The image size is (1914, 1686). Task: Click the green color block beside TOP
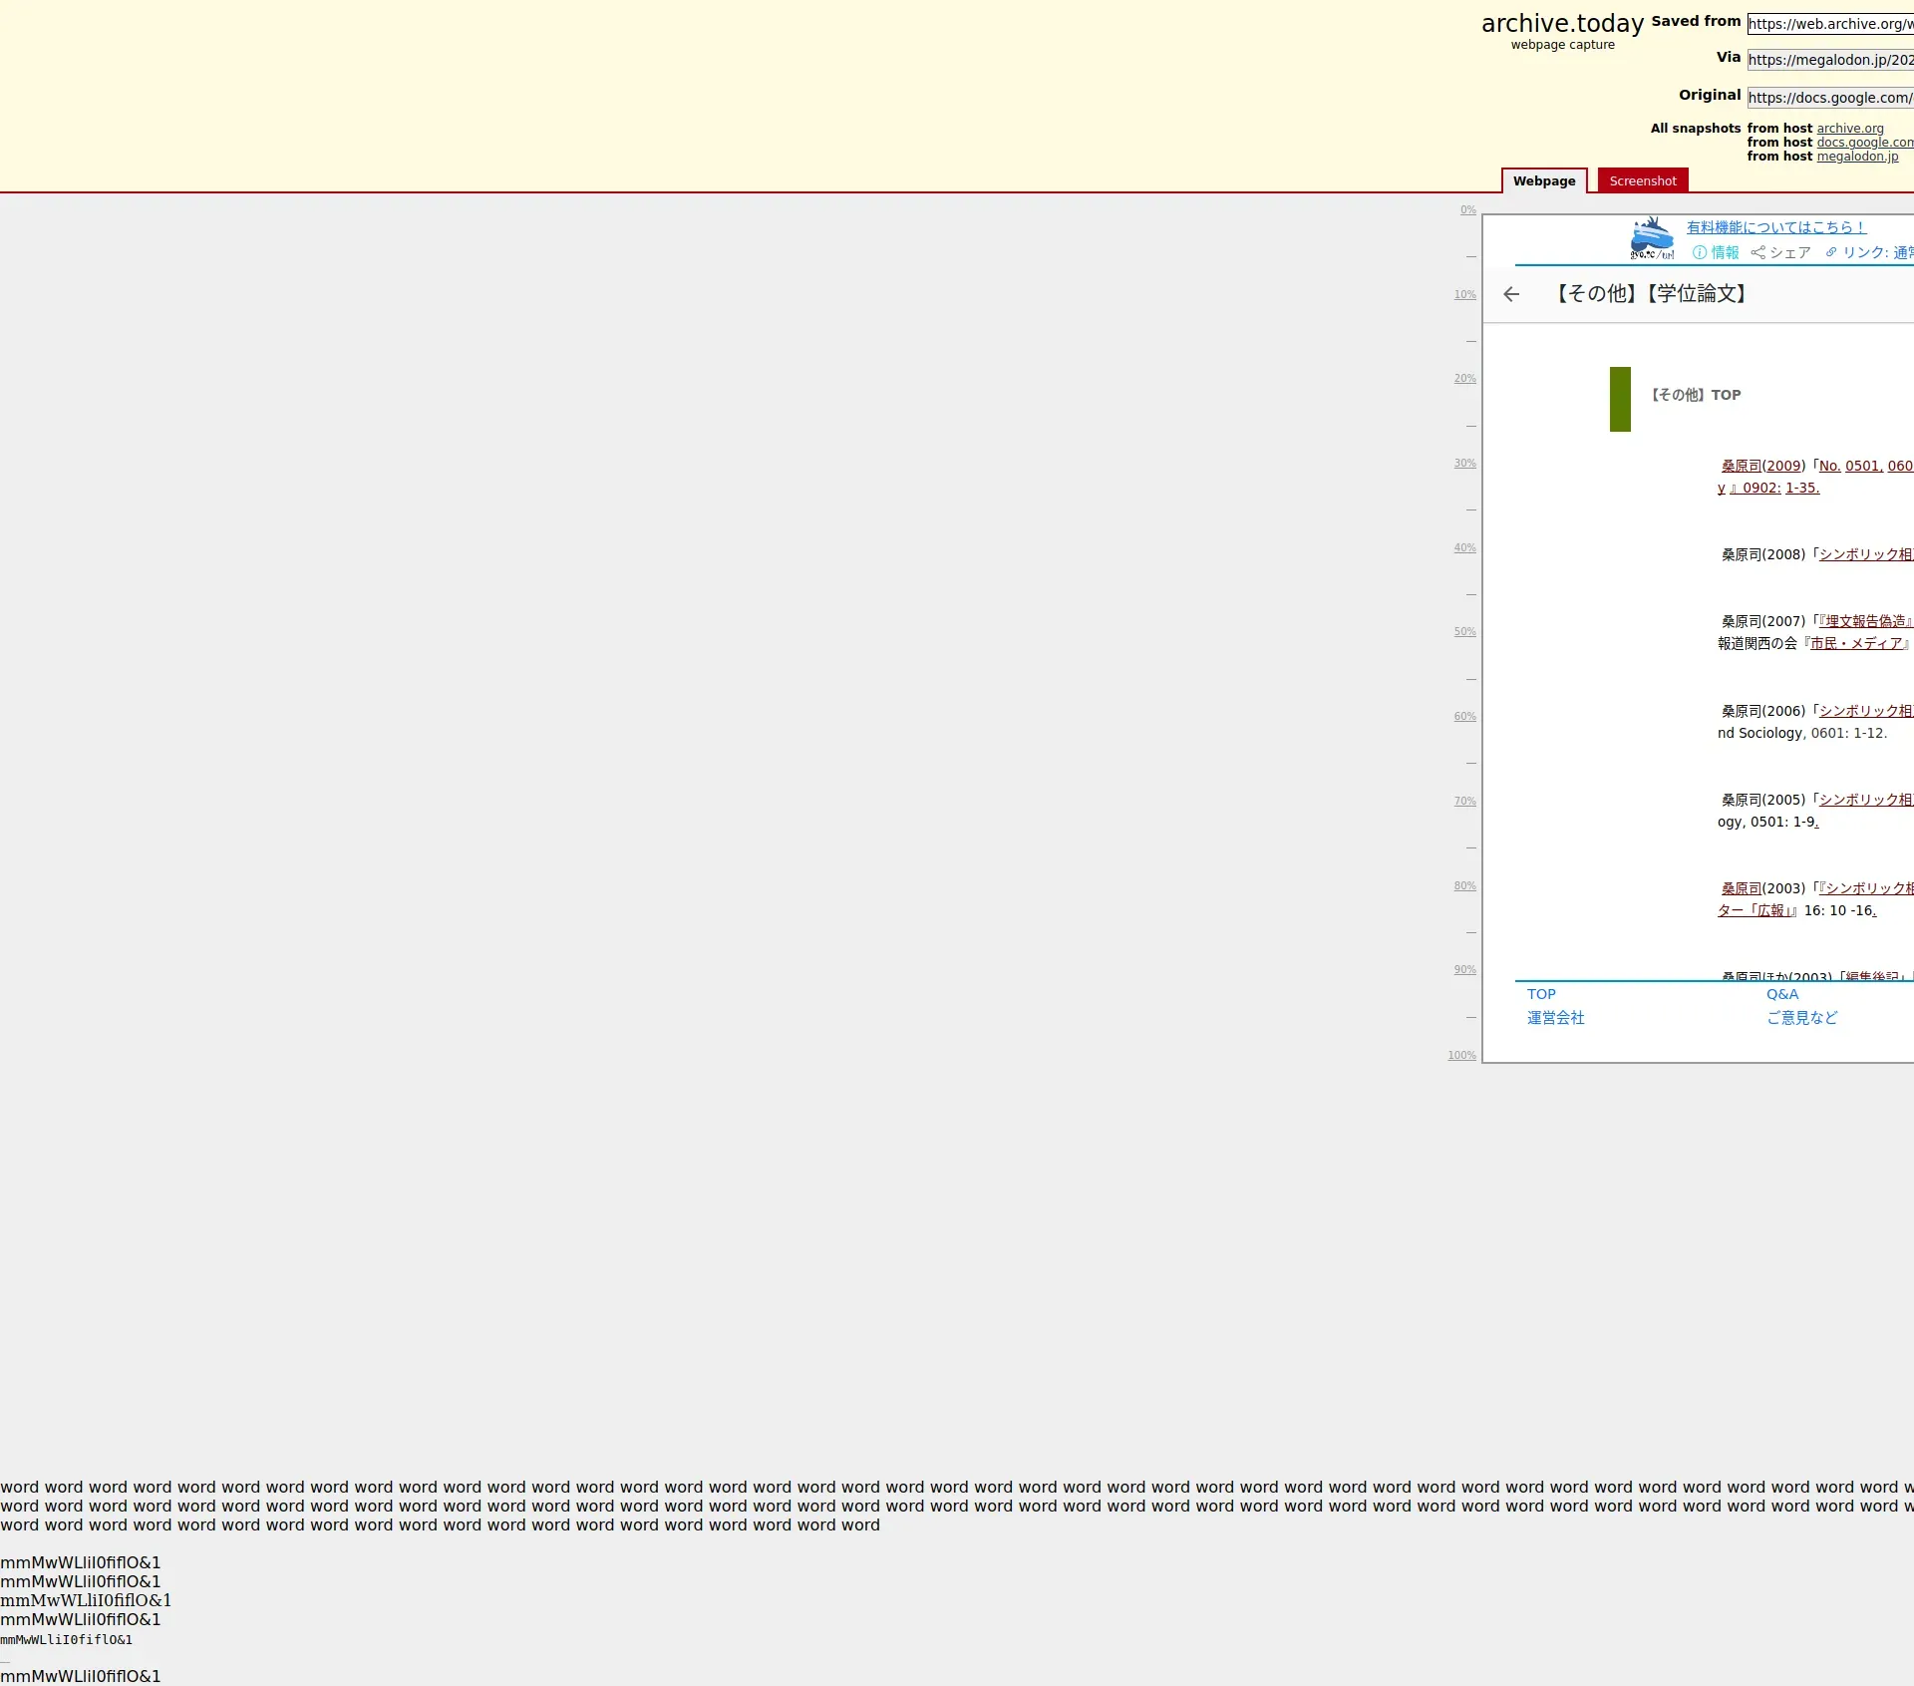[x=1620, y=399]
